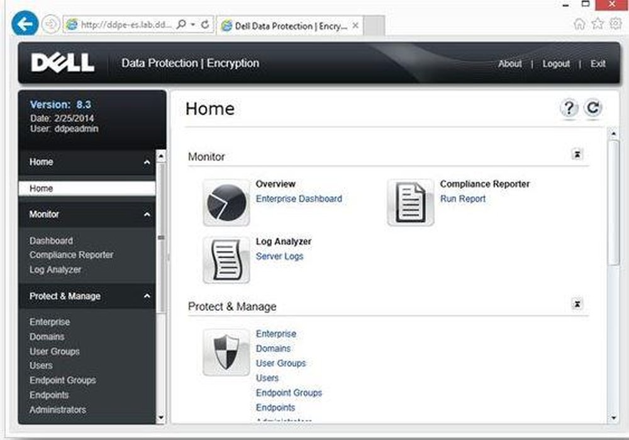Open the Enterprise link in main panel
The image size is (629, 440).
tap(276, 334)
